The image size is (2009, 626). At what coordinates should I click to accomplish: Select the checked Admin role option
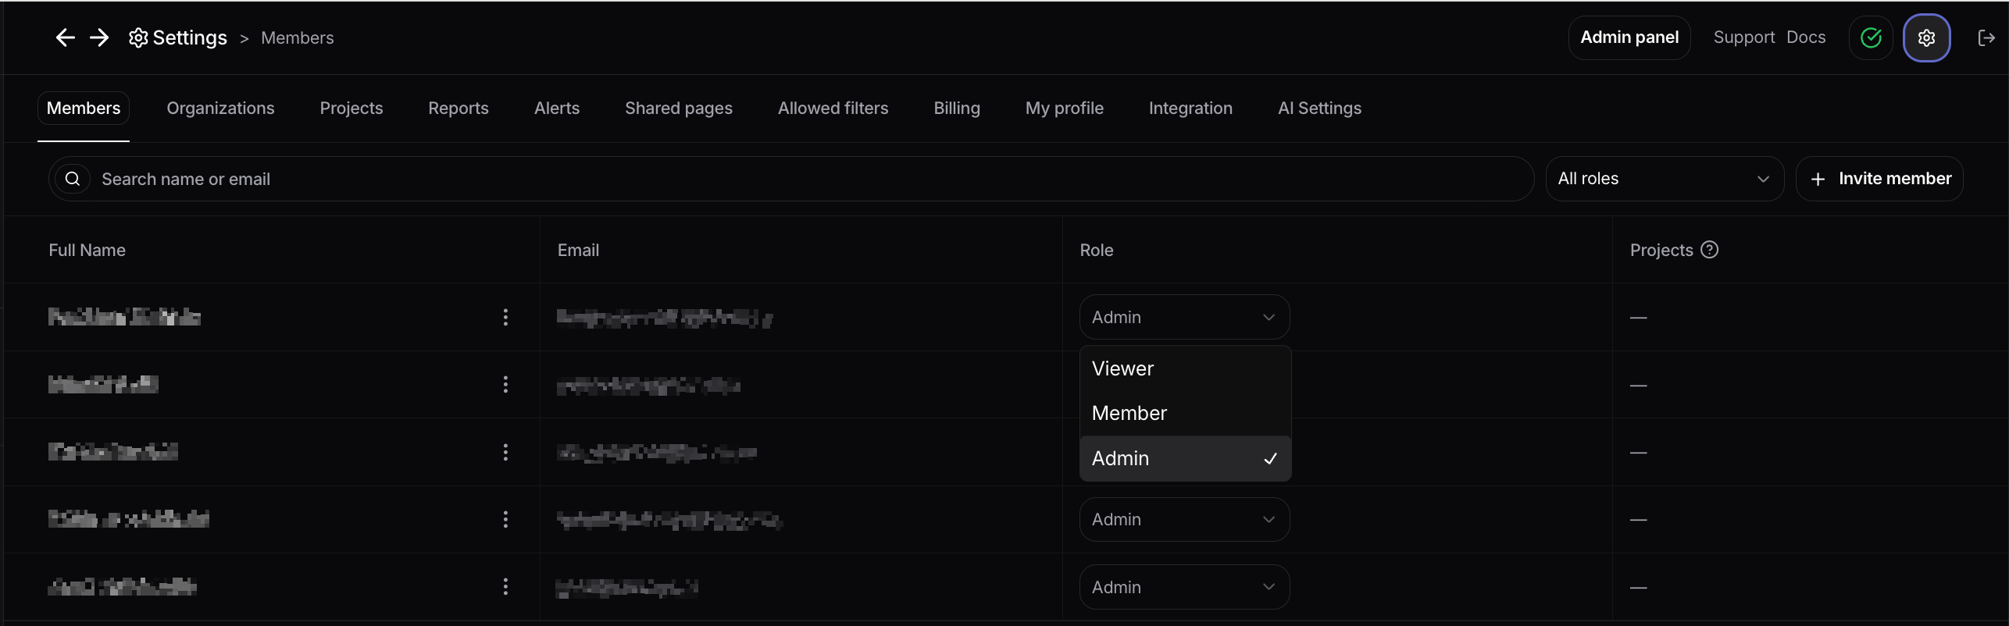[1185, 458]
